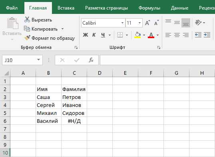
Task: Select column B header
Action: pos(48,73)
